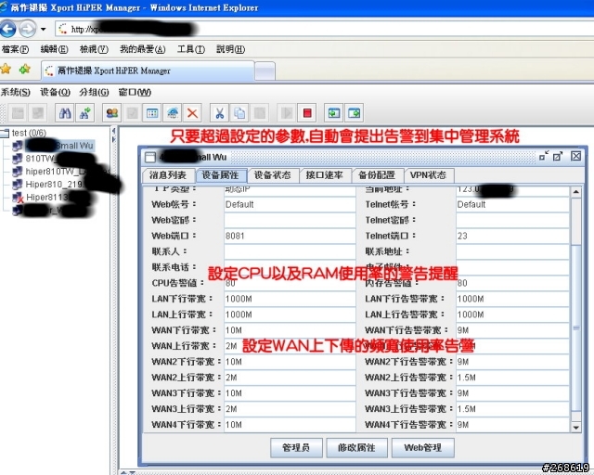Click the import arrow-left toolbar icon
Screen dimensions: 594x475
tap(334, 113)
